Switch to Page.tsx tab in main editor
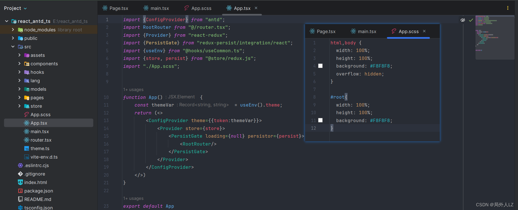 pos(115,8)
